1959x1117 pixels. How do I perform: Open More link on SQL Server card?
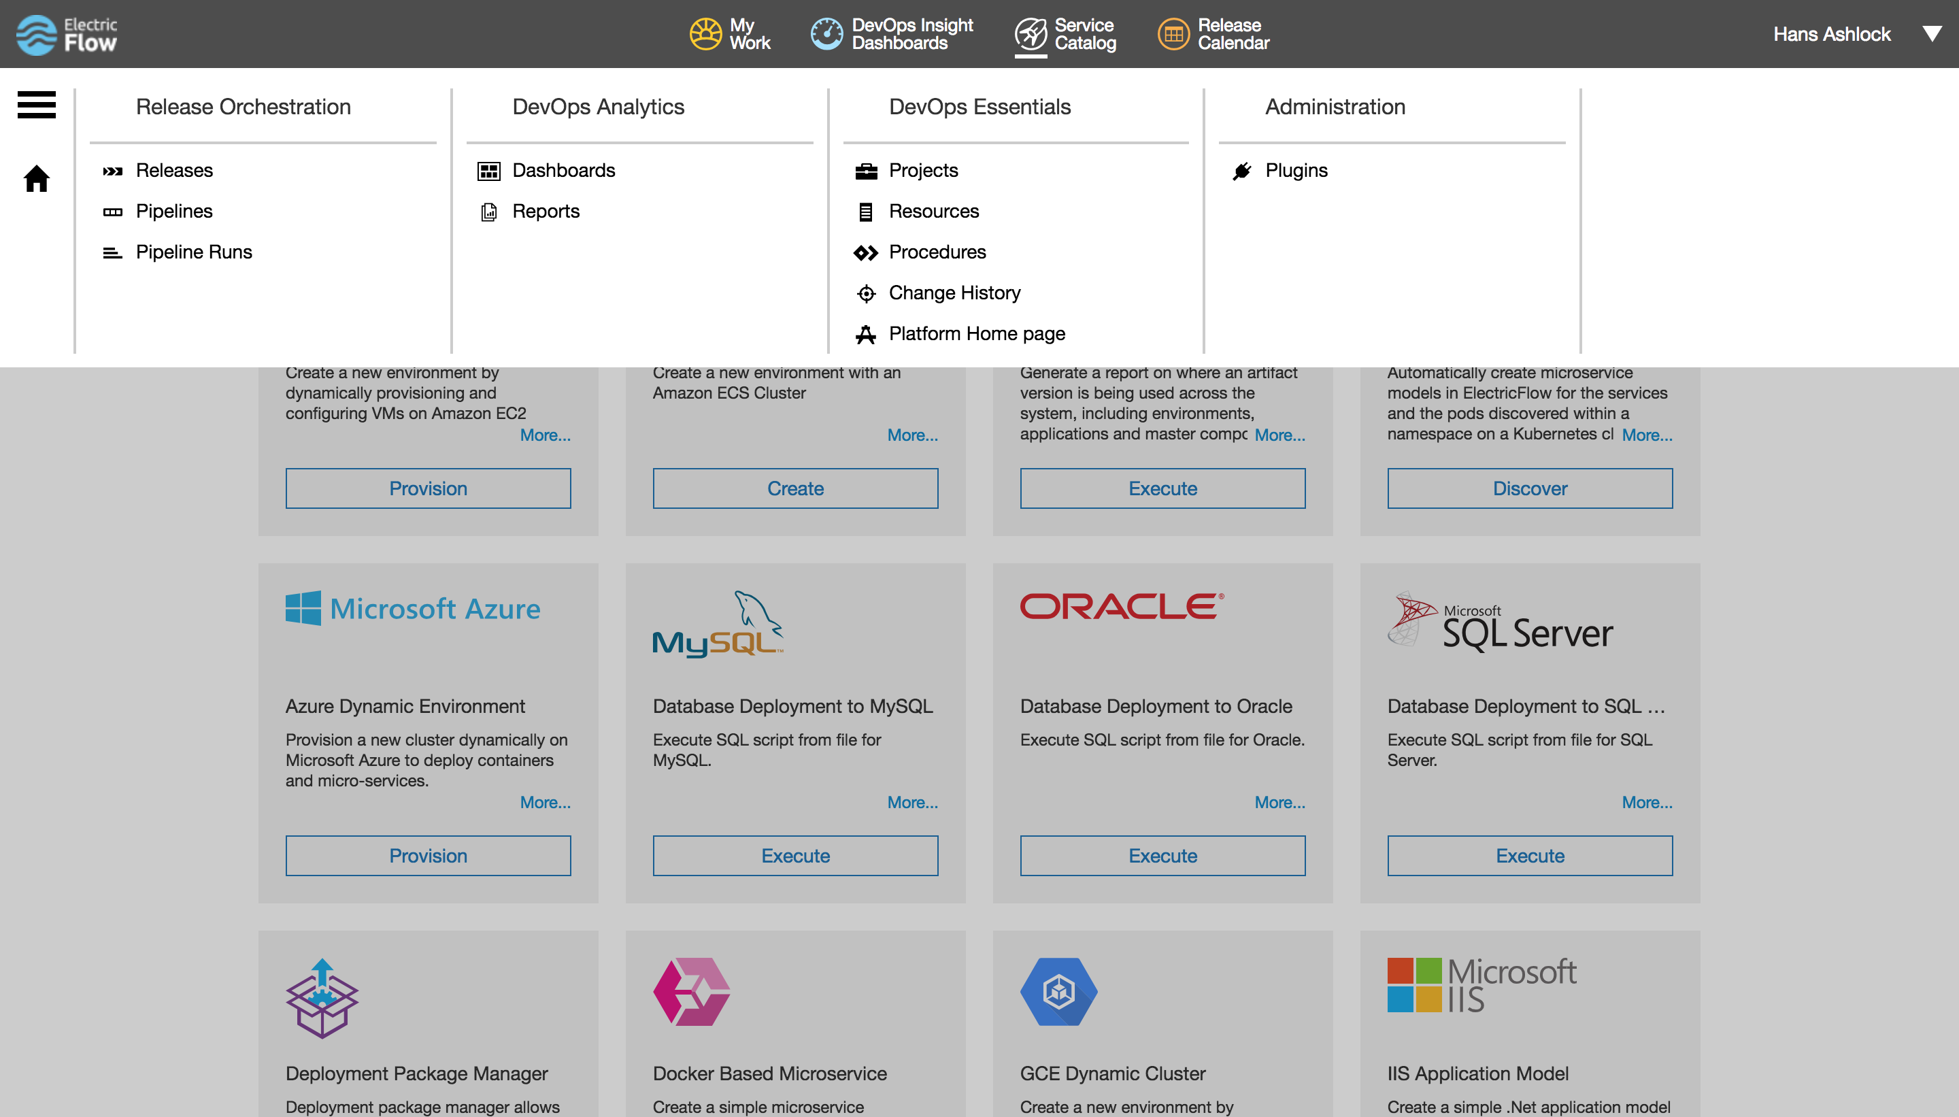pyautogui.click(x=1647, y=803)
